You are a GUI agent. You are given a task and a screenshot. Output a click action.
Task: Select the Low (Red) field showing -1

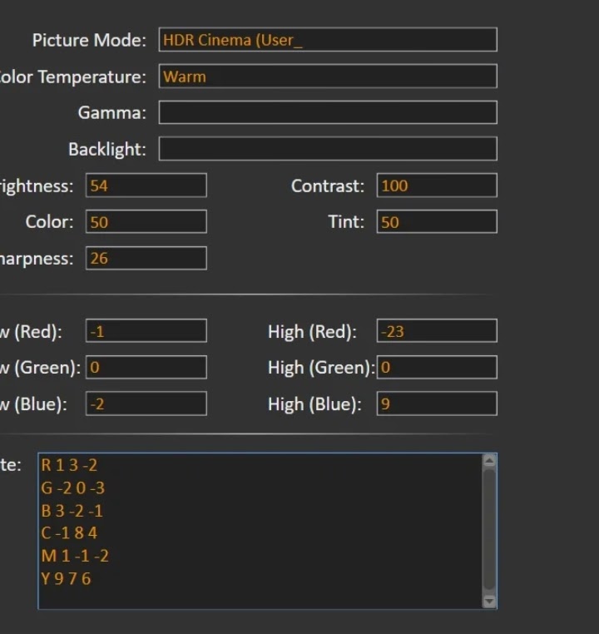click(146, 331)
